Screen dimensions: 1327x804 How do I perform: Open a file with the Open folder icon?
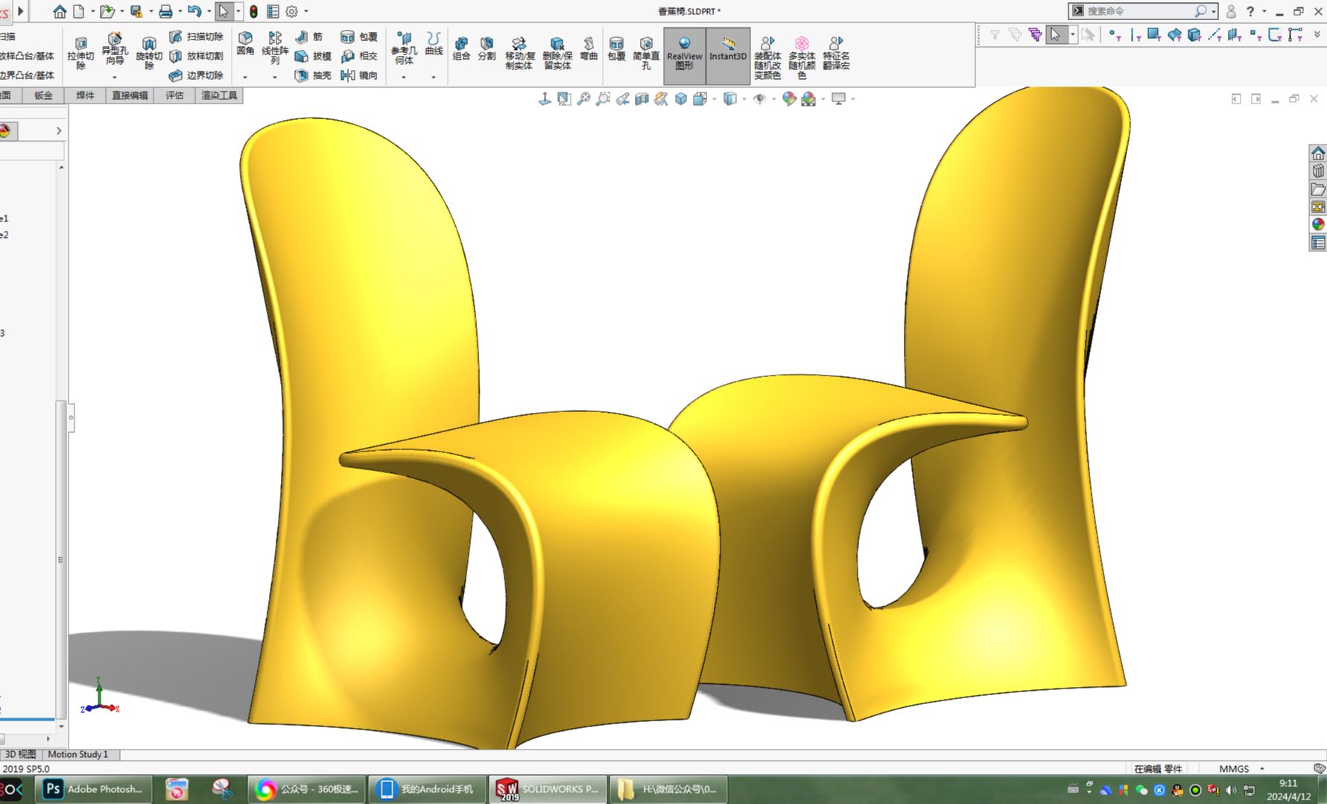[x=107, y=11]
